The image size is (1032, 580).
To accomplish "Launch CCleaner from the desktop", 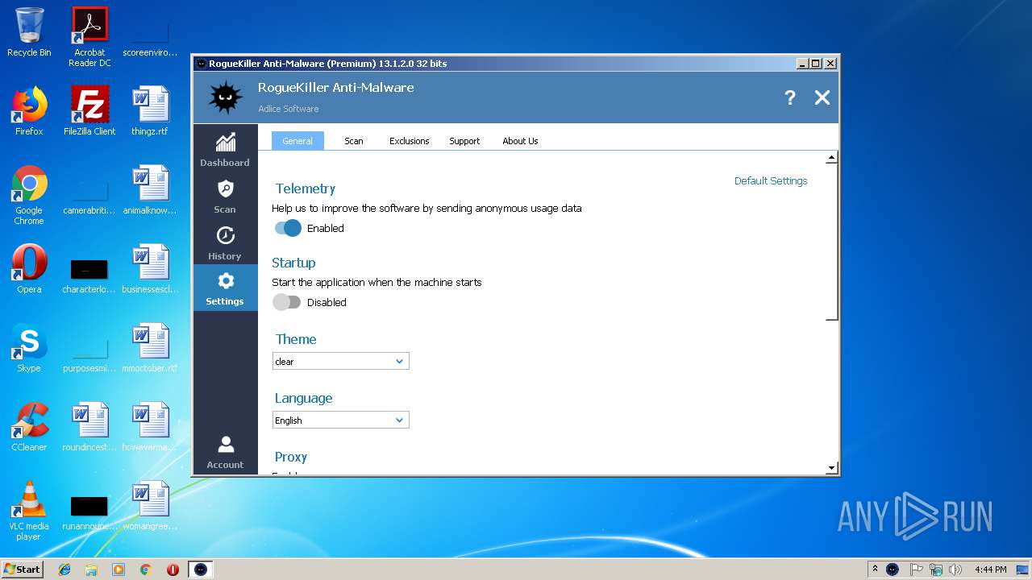I will click(29, 427).
